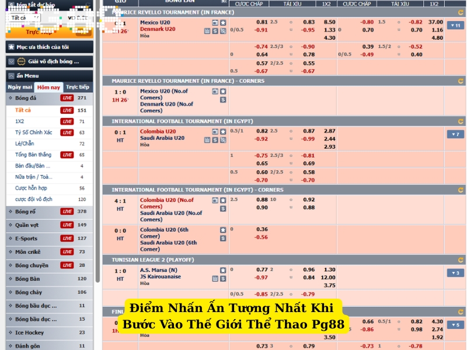The width and height of the screenshot is (467, 350).
Task: Click the dollar icon in Mexico U20 corners row
Action: pyautogui.click(x=223, y=100)
